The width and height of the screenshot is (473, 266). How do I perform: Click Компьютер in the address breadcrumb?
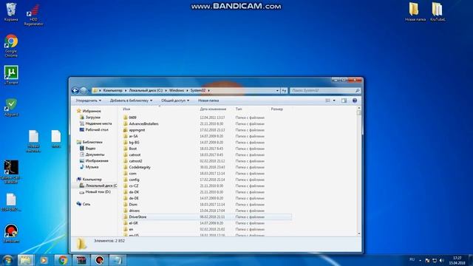[x=113, y=90]
